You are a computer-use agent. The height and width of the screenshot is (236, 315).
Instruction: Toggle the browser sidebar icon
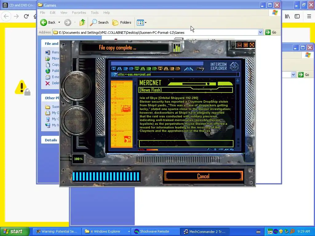[x=297, y=16]
